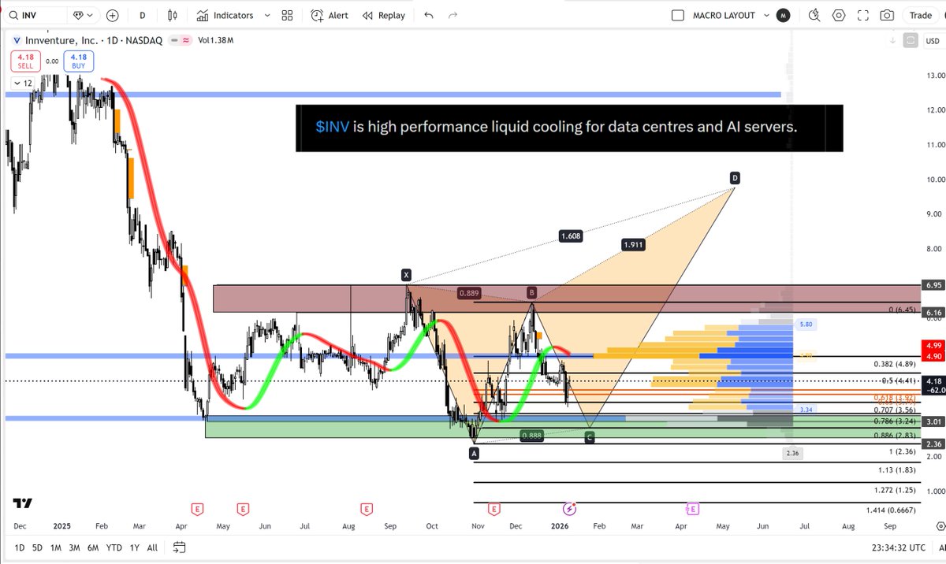Viewport: 946px width, 564px height.
Task: Select the YTD date range
Action: [114, 547]
